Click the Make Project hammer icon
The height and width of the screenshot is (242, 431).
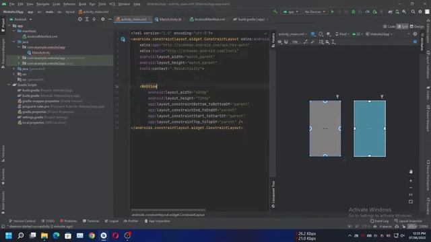pyautogui.click(x=275, y=12)
